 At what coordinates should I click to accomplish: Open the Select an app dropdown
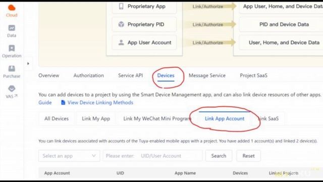(x=69, y=156)
